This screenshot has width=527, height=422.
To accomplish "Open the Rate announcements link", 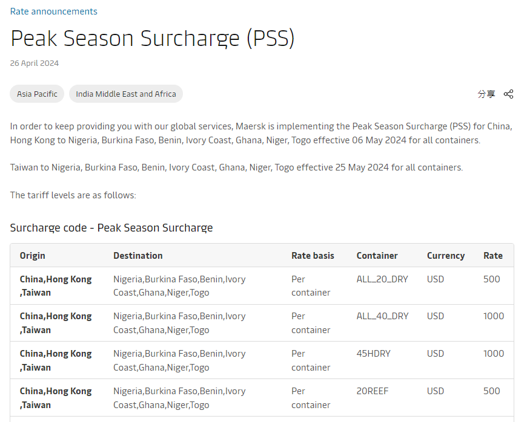I will point(54,11).
